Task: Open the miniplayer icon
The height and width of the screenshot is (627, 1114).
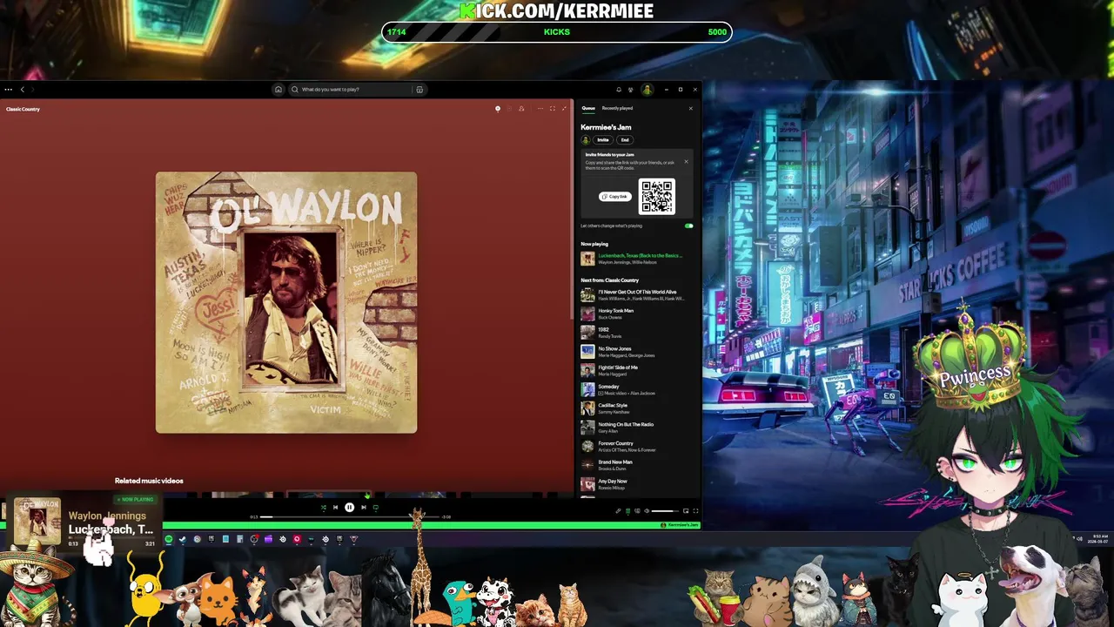Action: coord(686,511)
